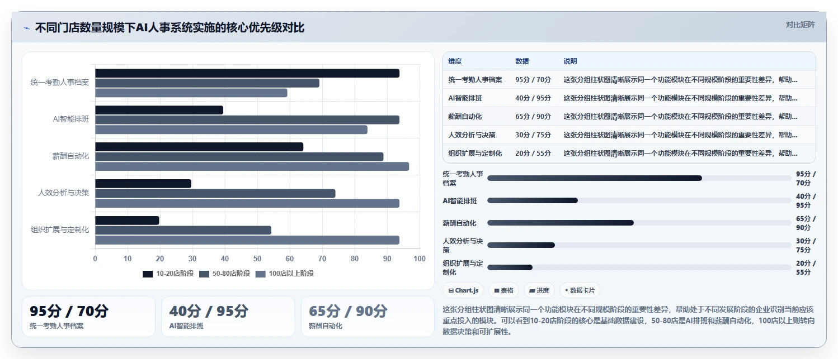Image resolution: width=838 pixels, height=359 pixels.
Task: Click the 维度 column header
Action: (455, 61)
